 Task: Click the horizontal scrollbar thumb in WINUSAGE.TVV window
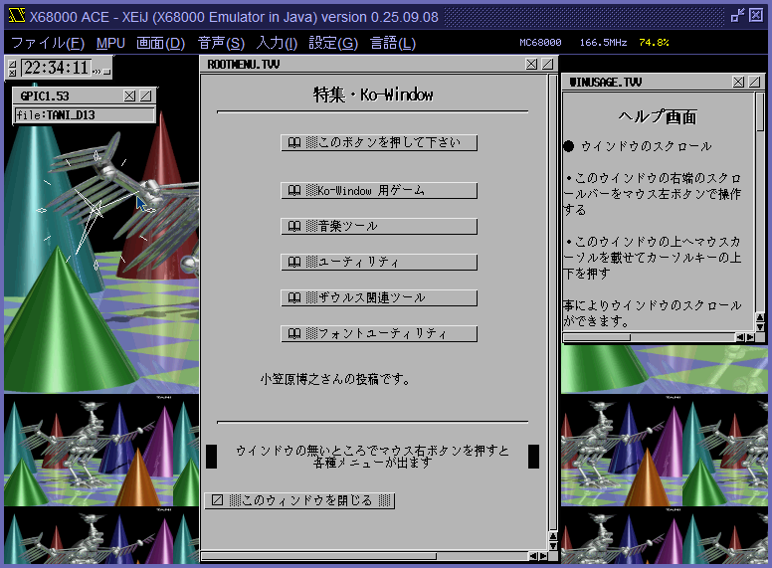coord(597,337)
